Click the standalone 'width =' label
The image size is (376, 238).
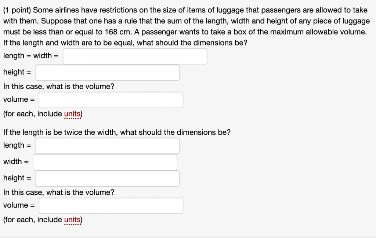pyautogui.click(x=16, y=162)
